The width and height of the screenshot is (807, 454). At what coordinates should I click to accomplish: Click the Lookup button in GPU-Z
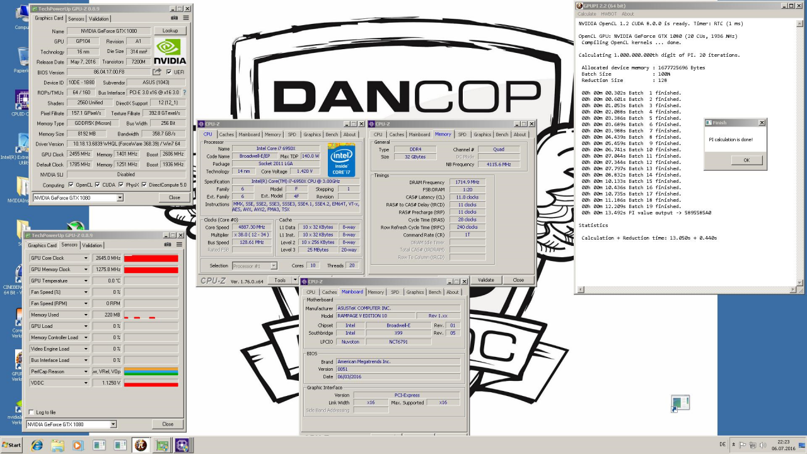pyautogui.click(x=170, y=31)
